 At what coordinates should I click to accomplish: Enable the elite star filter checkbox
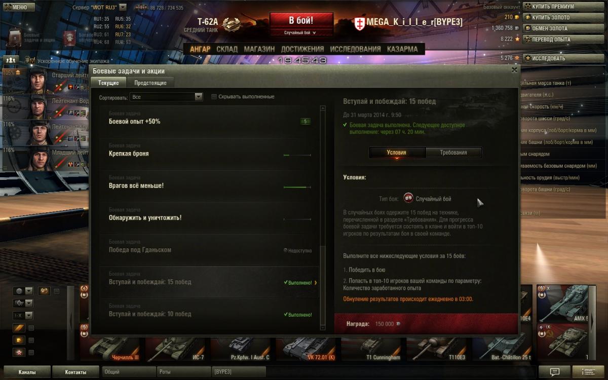tap(31, 352)
